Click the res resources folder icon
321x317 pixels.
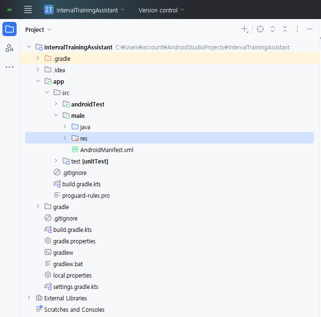pos(75,138)
